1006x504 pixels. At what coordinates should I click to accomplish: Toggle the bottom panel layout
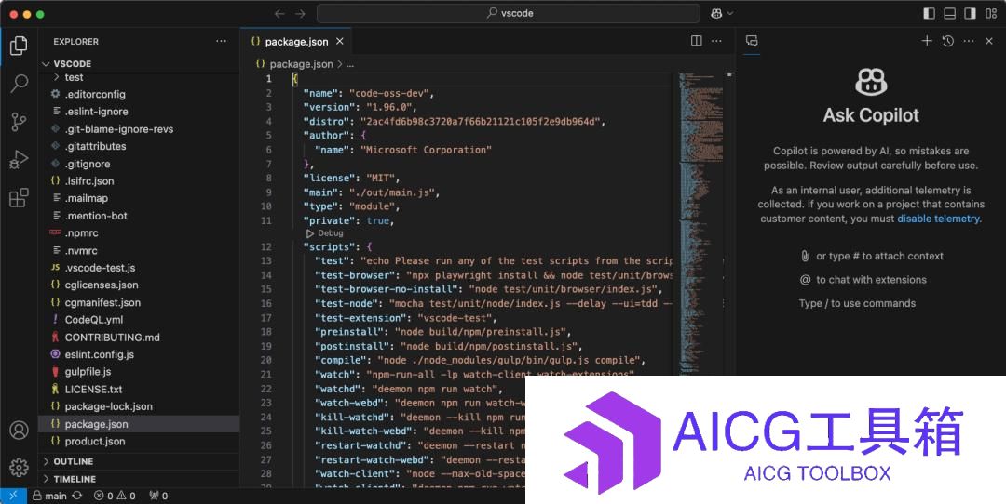point(949,13)
